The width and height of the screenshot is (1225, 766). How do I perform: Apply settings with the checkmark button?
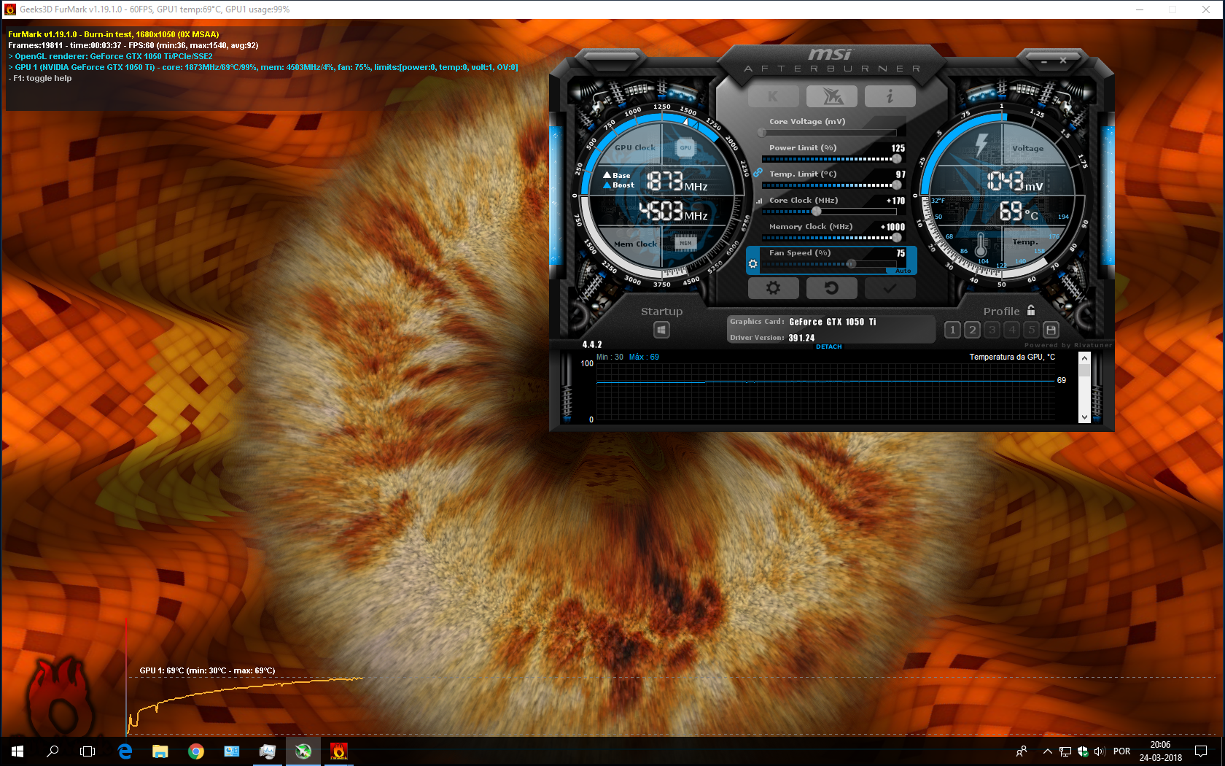pyautogui.click(x=890, y=288)
